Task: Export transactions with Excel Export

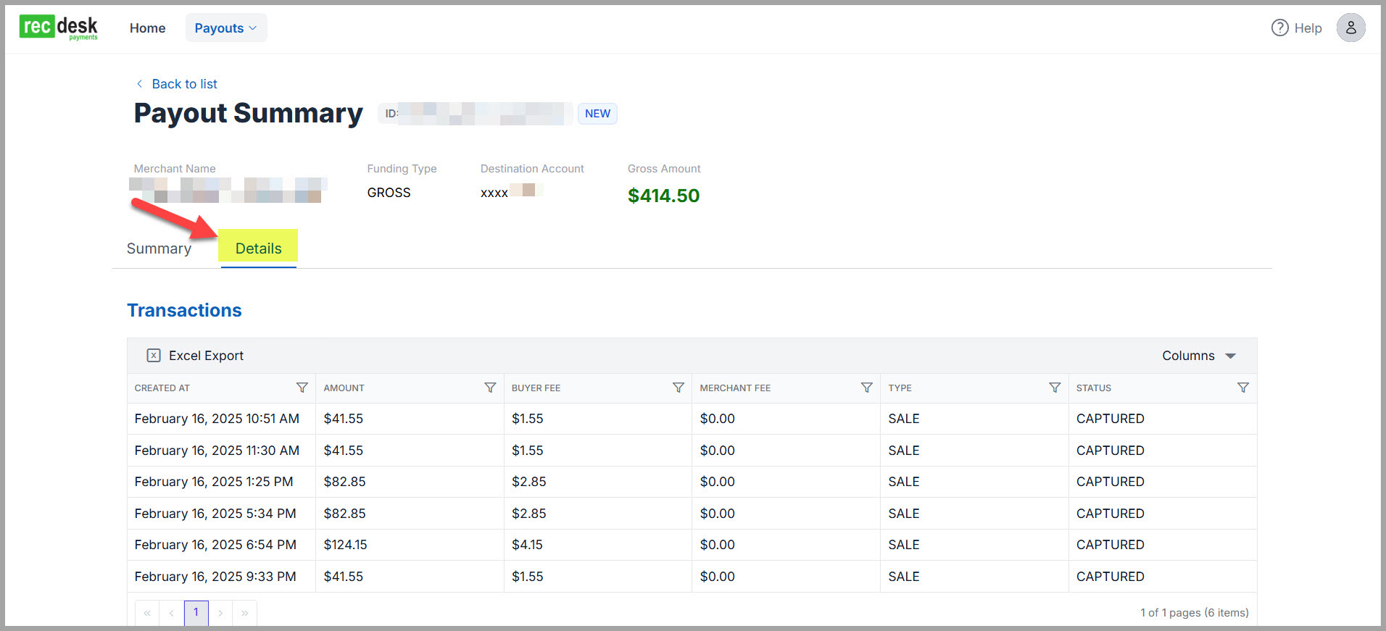Action: pyautogui.click(x=196, y=356)
